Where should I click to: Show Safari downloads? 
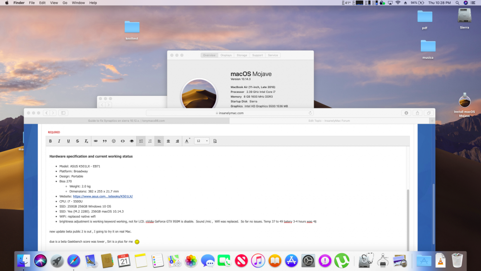pos(406,113)
